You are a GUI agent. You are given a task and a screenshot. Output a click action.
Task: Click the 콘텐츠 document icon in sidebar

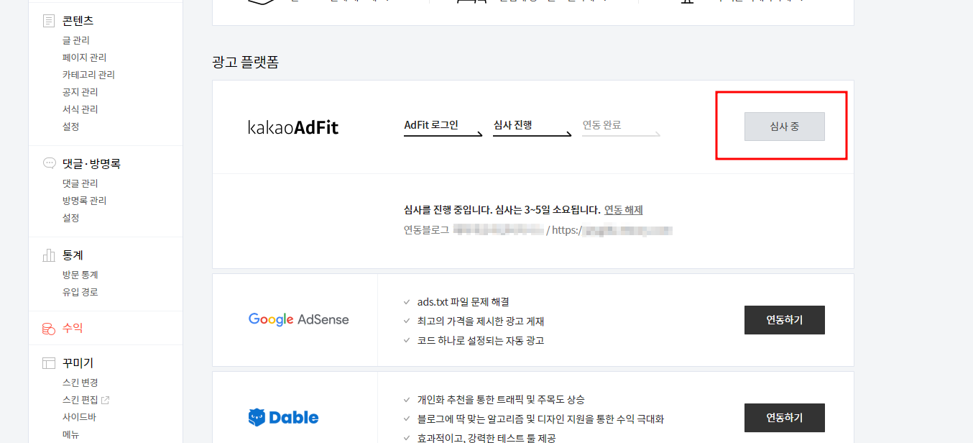49,21
